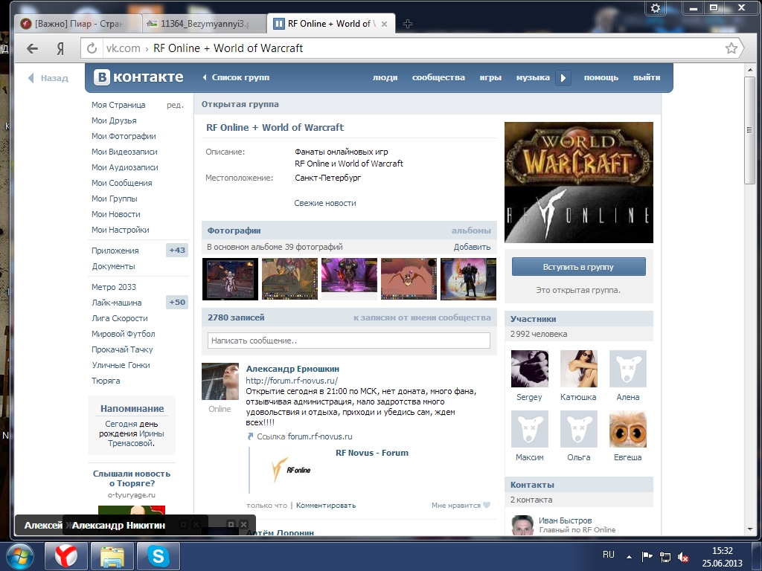Image resolution: width=762 pixels, height=571 pixels.
Task: Click Свежие новости link
Action: click(325, 203)
